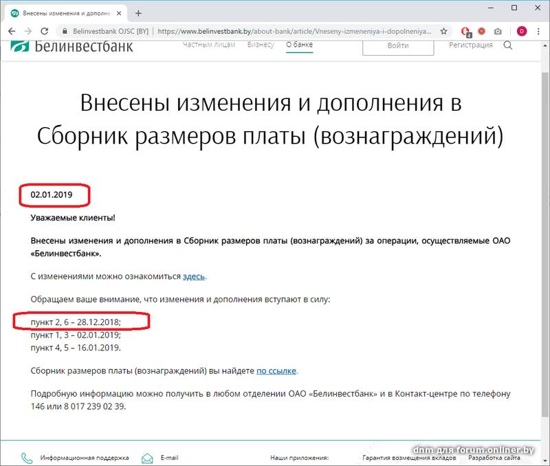Bookmark this page with the star icon
This screenshot has height=466, width=550.
tap(444, 32)
